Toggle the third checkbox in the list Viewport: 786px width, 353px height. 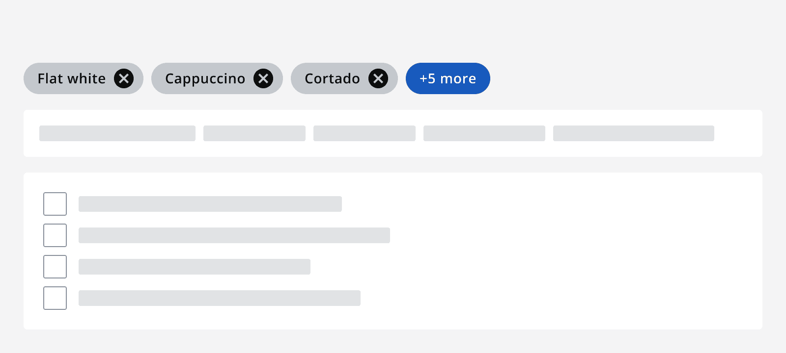click(x=55, y=267)
